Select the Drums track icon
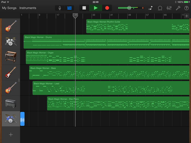The width and height of the screenshot is (191, 143). [x=11, y=42]
